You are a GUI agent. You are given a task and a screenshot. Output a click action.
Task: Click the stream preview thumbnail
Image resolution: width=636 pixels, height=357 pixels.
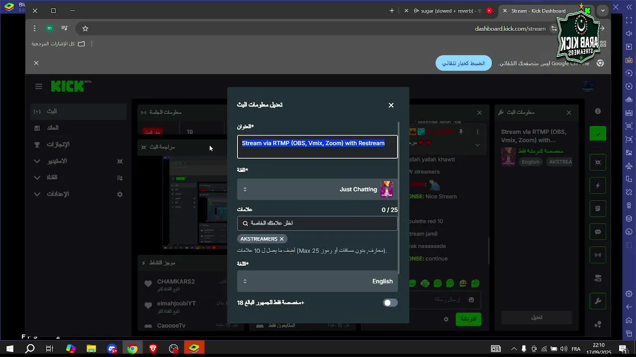[x=195, y=202]
